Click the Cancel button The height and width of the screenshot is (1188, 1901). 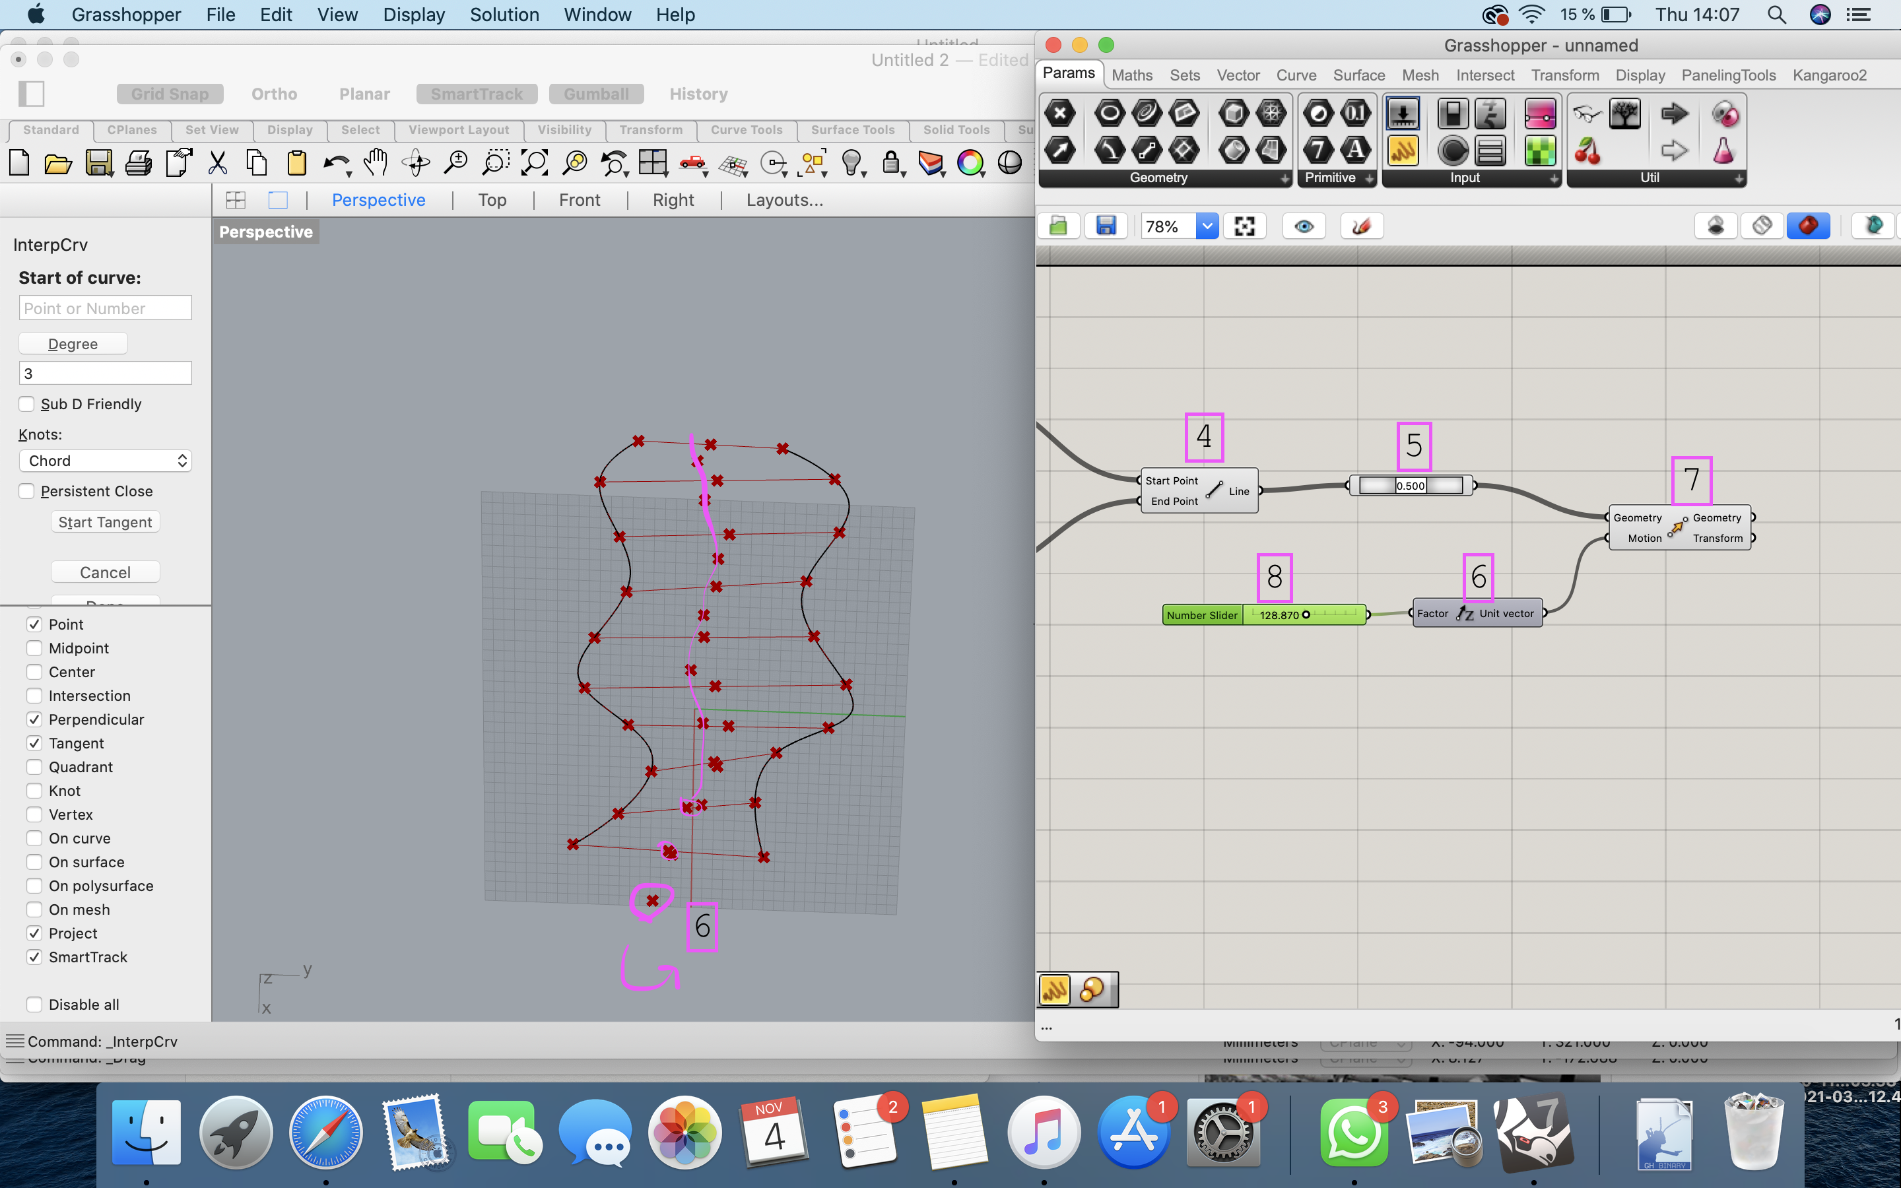coord(105,572)
